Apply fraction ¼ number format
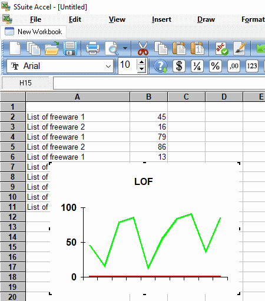 (197, 66)
